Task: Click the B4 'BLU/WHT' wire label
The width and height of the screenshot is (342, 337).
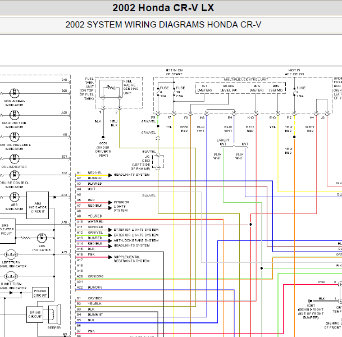Action: pyautogui.click(x=95, y=315)
